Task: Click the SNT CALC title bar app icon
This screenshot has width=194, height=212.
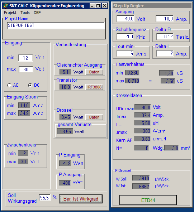Action: coord(6,6)
